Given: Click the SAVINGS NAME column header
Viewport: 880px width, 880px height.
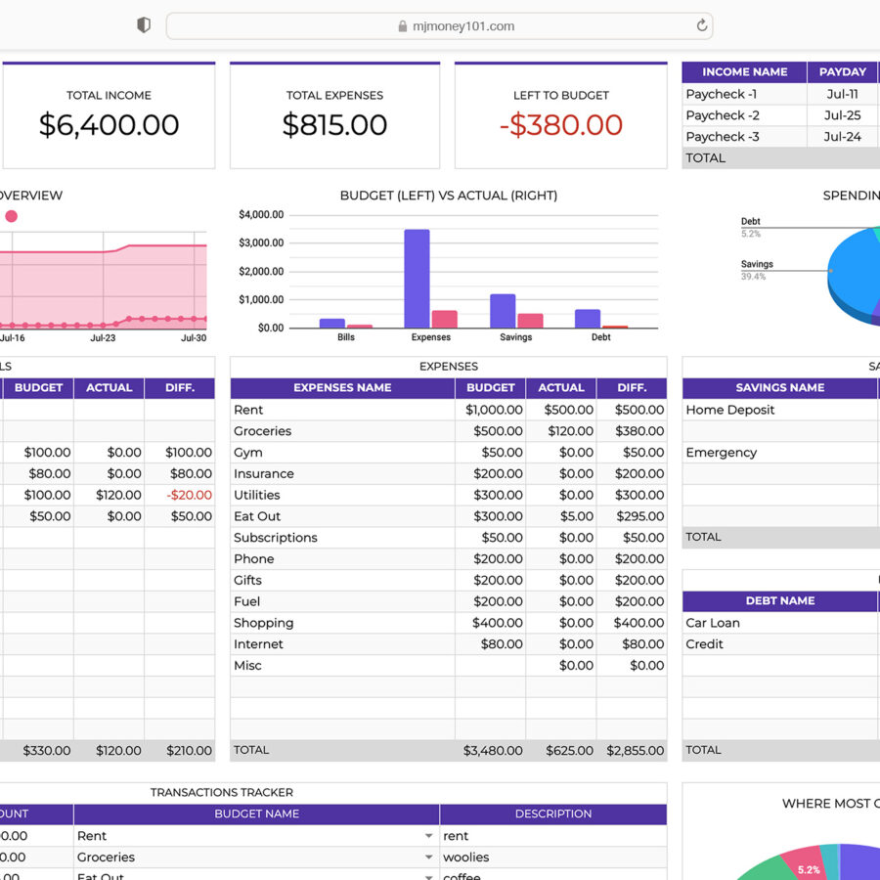Looking at the screenshot, I should point(780,388).
